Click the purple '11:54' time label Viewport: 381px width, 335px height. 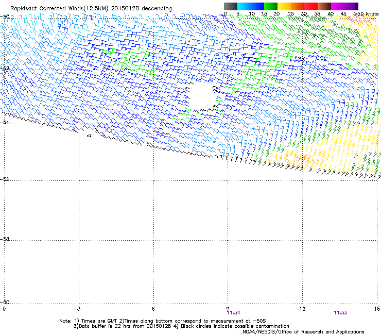[234, 313]
